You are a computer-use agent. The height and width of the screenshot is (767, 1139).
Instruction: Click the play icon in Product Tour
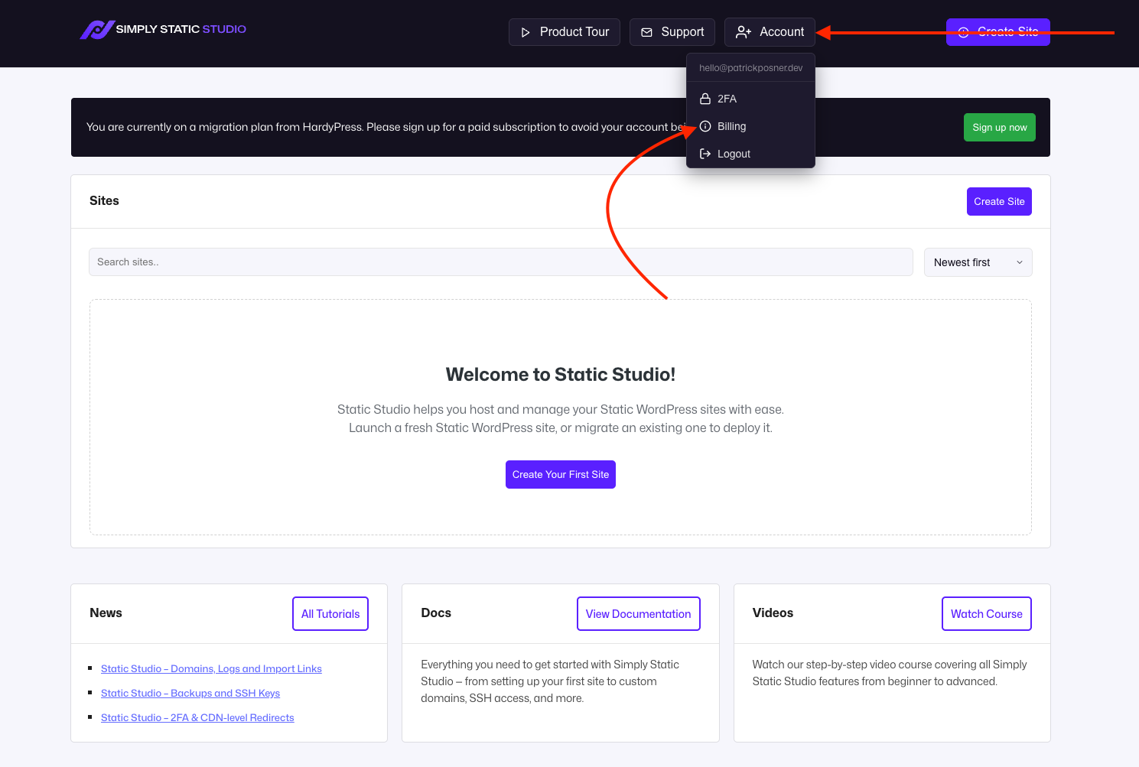[x=526, y=32]
